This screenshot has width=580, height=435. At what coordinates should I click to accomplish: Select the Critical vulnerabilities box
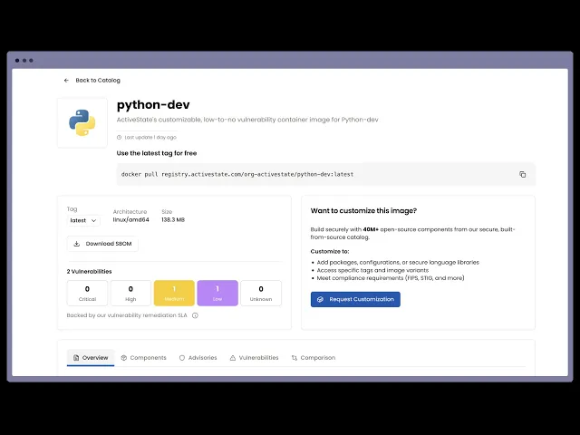pyautogui.click(x=87, y=293)
